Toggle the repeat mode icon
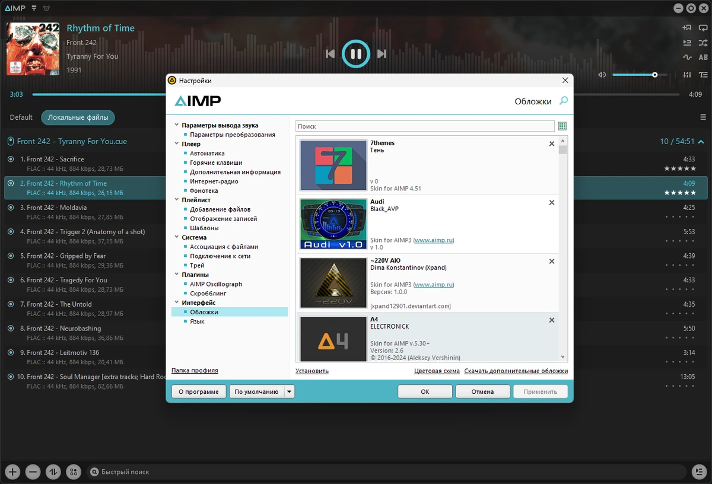Screen dimensions: 712x484 click(703, 27)
